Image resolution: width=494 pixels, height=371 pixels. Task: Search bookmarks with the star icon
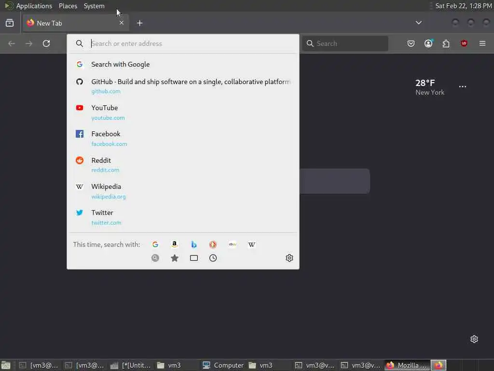coord(175,258)
